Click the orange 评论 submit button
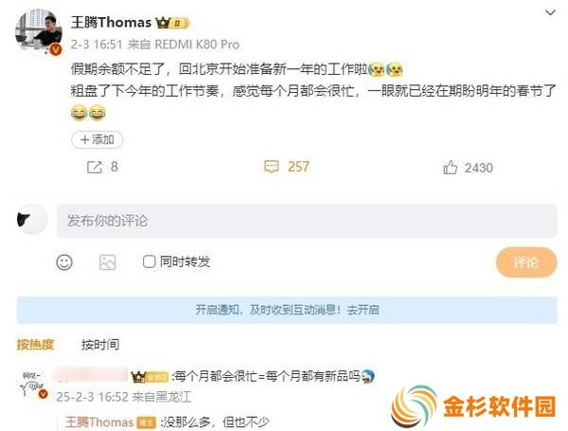Viewport: 568px width, 431px height. pyautogui.click(x=526, y=262)
